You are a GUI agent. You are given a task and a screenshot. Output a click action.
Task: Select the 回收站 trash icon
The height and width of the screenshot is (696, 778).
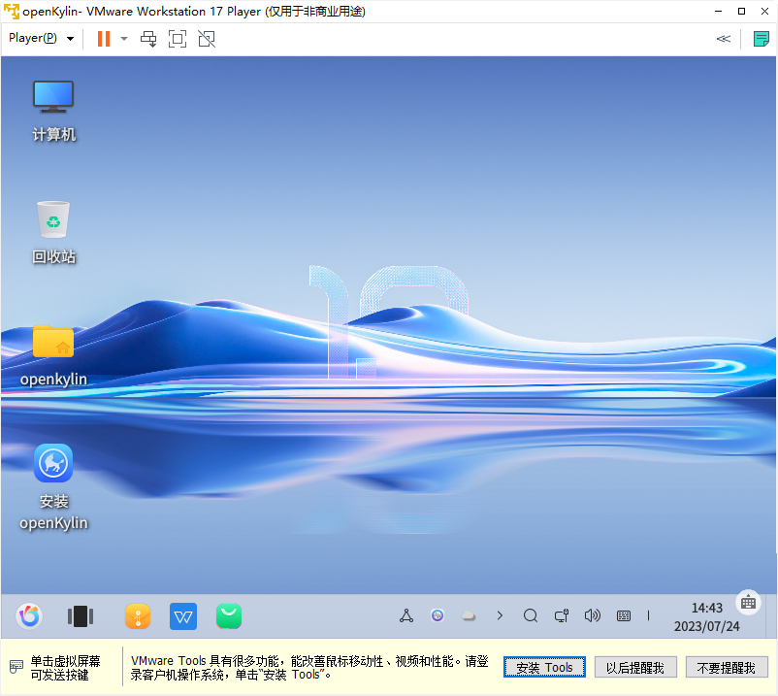click(x=53, y=232)
